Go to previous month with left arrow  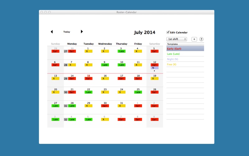coord(52,32)
